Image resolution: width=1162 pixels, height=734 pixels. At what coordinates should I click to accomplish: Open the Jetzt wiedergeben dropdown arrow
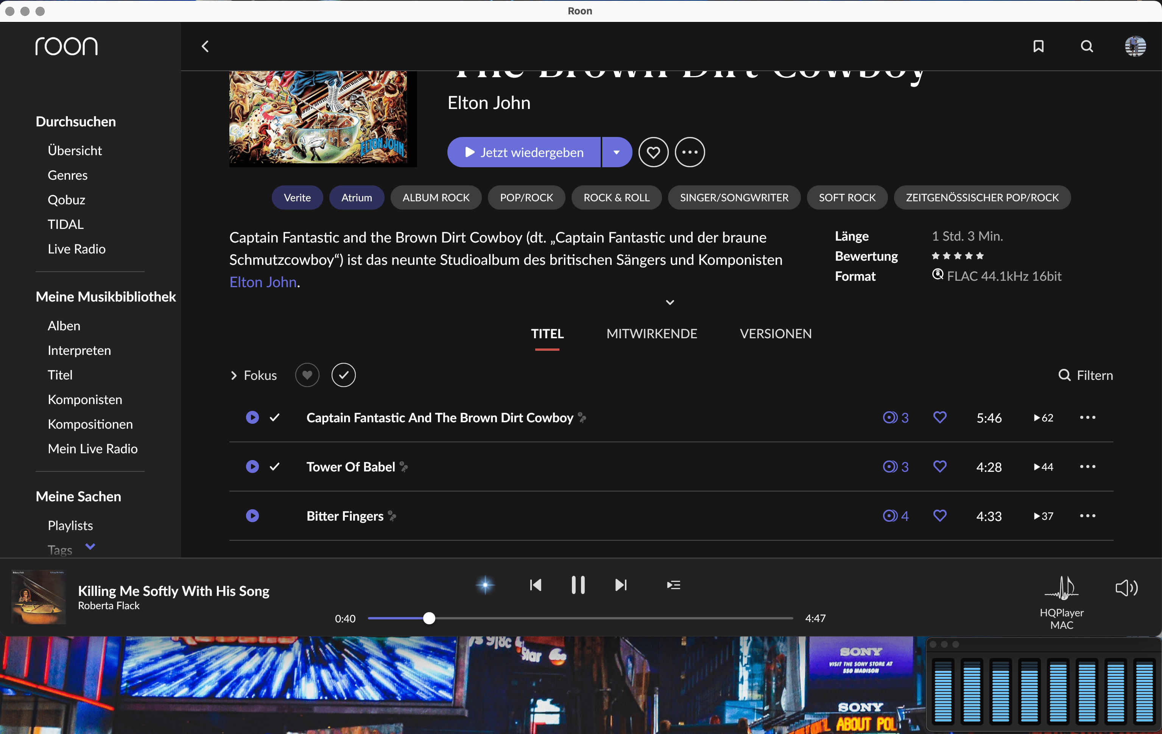[x=617, y=152]
